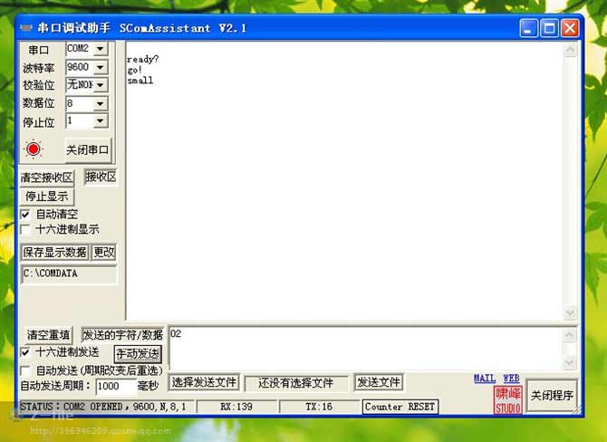Screen dimensions: 607x442
Task: Click the 自动发送周期 1000 interval input field
Action: click(114, 386)
